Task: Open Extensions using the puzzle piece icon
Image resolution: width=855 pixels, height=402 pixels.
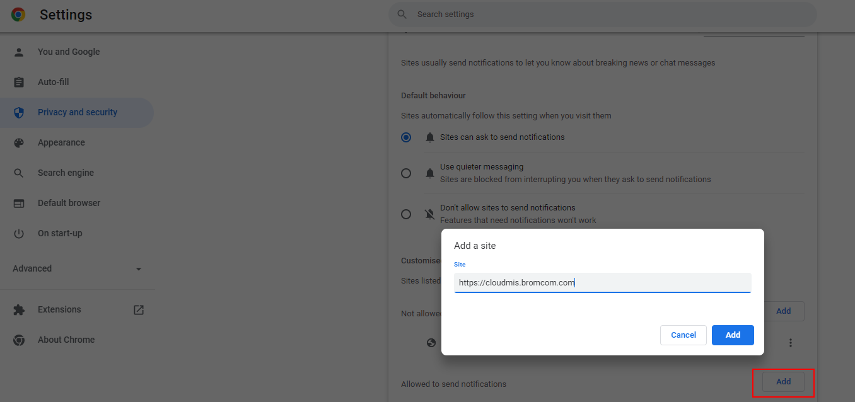Action: [19, 309]
